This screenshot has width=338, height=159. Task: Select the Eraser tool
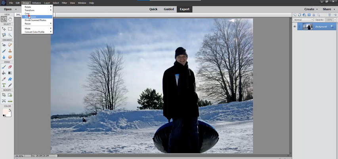pos(10,67)
